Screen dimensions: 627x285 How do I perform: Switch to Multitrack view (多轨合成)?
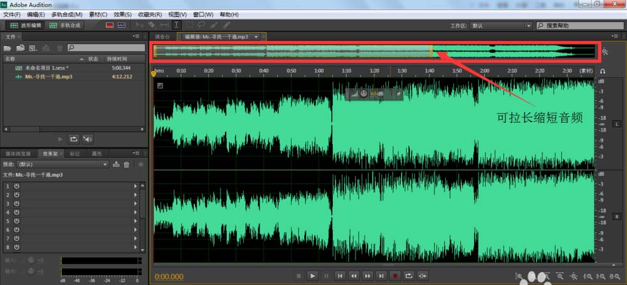click(x=65, y=25)
